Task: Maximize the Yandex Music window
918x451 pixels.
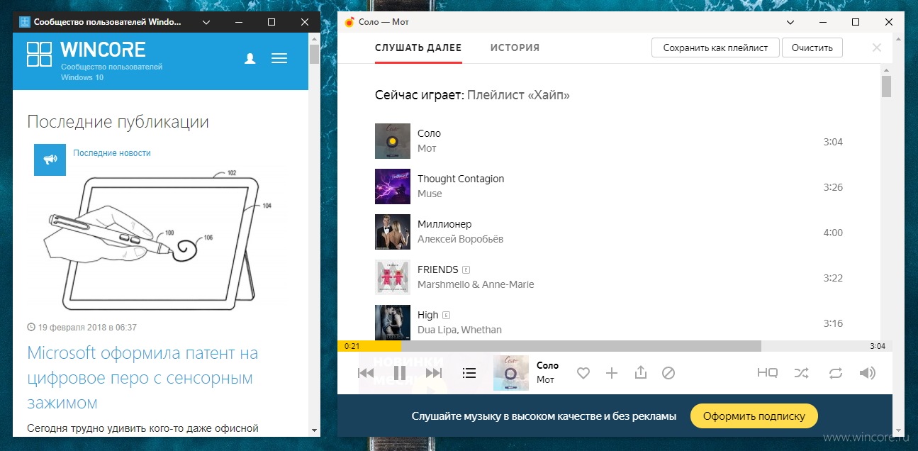Action: [x=856, y=22]
